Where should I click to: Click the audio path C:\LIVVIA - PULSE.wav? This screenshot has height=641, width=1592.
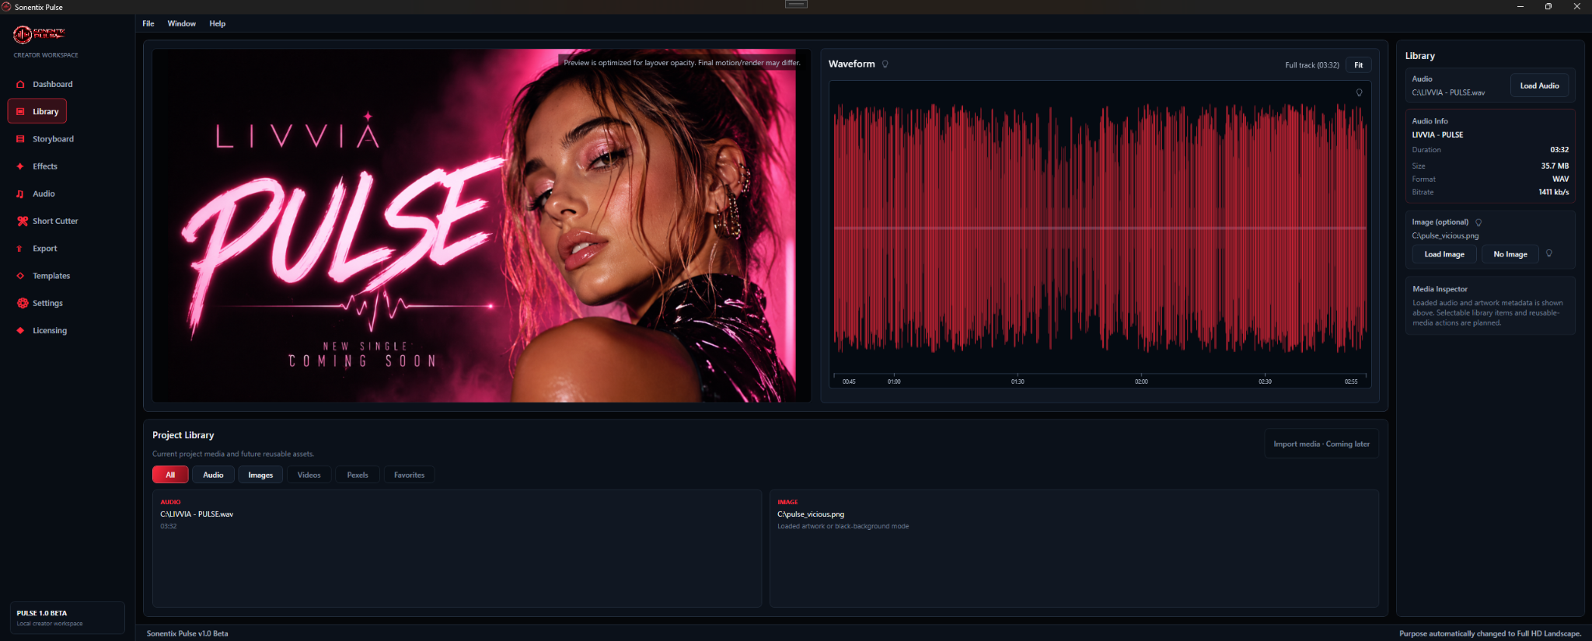(1448, 92)
